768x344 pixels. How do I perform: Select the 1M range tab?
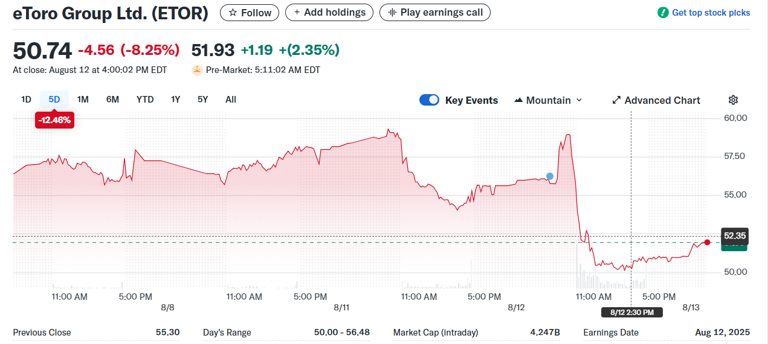(x=83, y=100)
